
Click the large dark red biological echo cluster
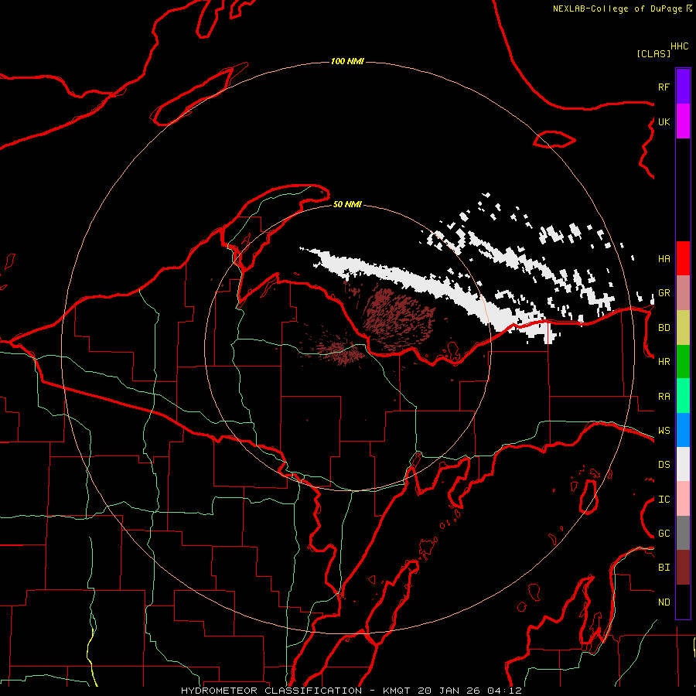tap(398, 318)
